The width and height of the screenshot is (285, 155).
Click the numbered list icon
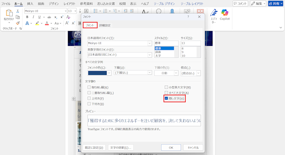pos(105,11)
